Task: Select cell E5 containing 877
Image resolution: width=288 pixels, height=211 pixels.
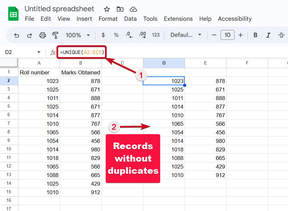Action: click(205, 107)
